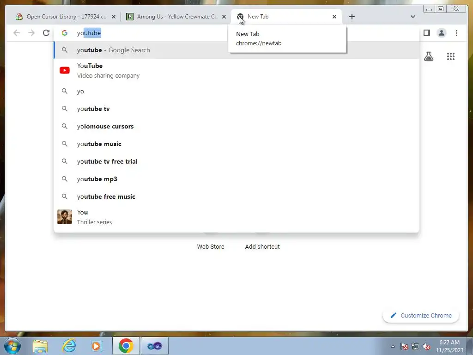Open the Google apps grid
Viewport: 473px width, 355px height.
pyautogui.click(x=451, y=56)
